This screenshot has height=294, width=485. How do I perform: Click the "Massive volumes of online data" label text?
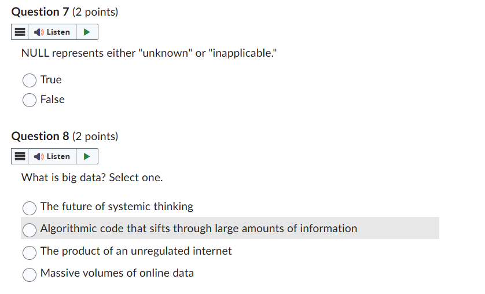(117, 273)
